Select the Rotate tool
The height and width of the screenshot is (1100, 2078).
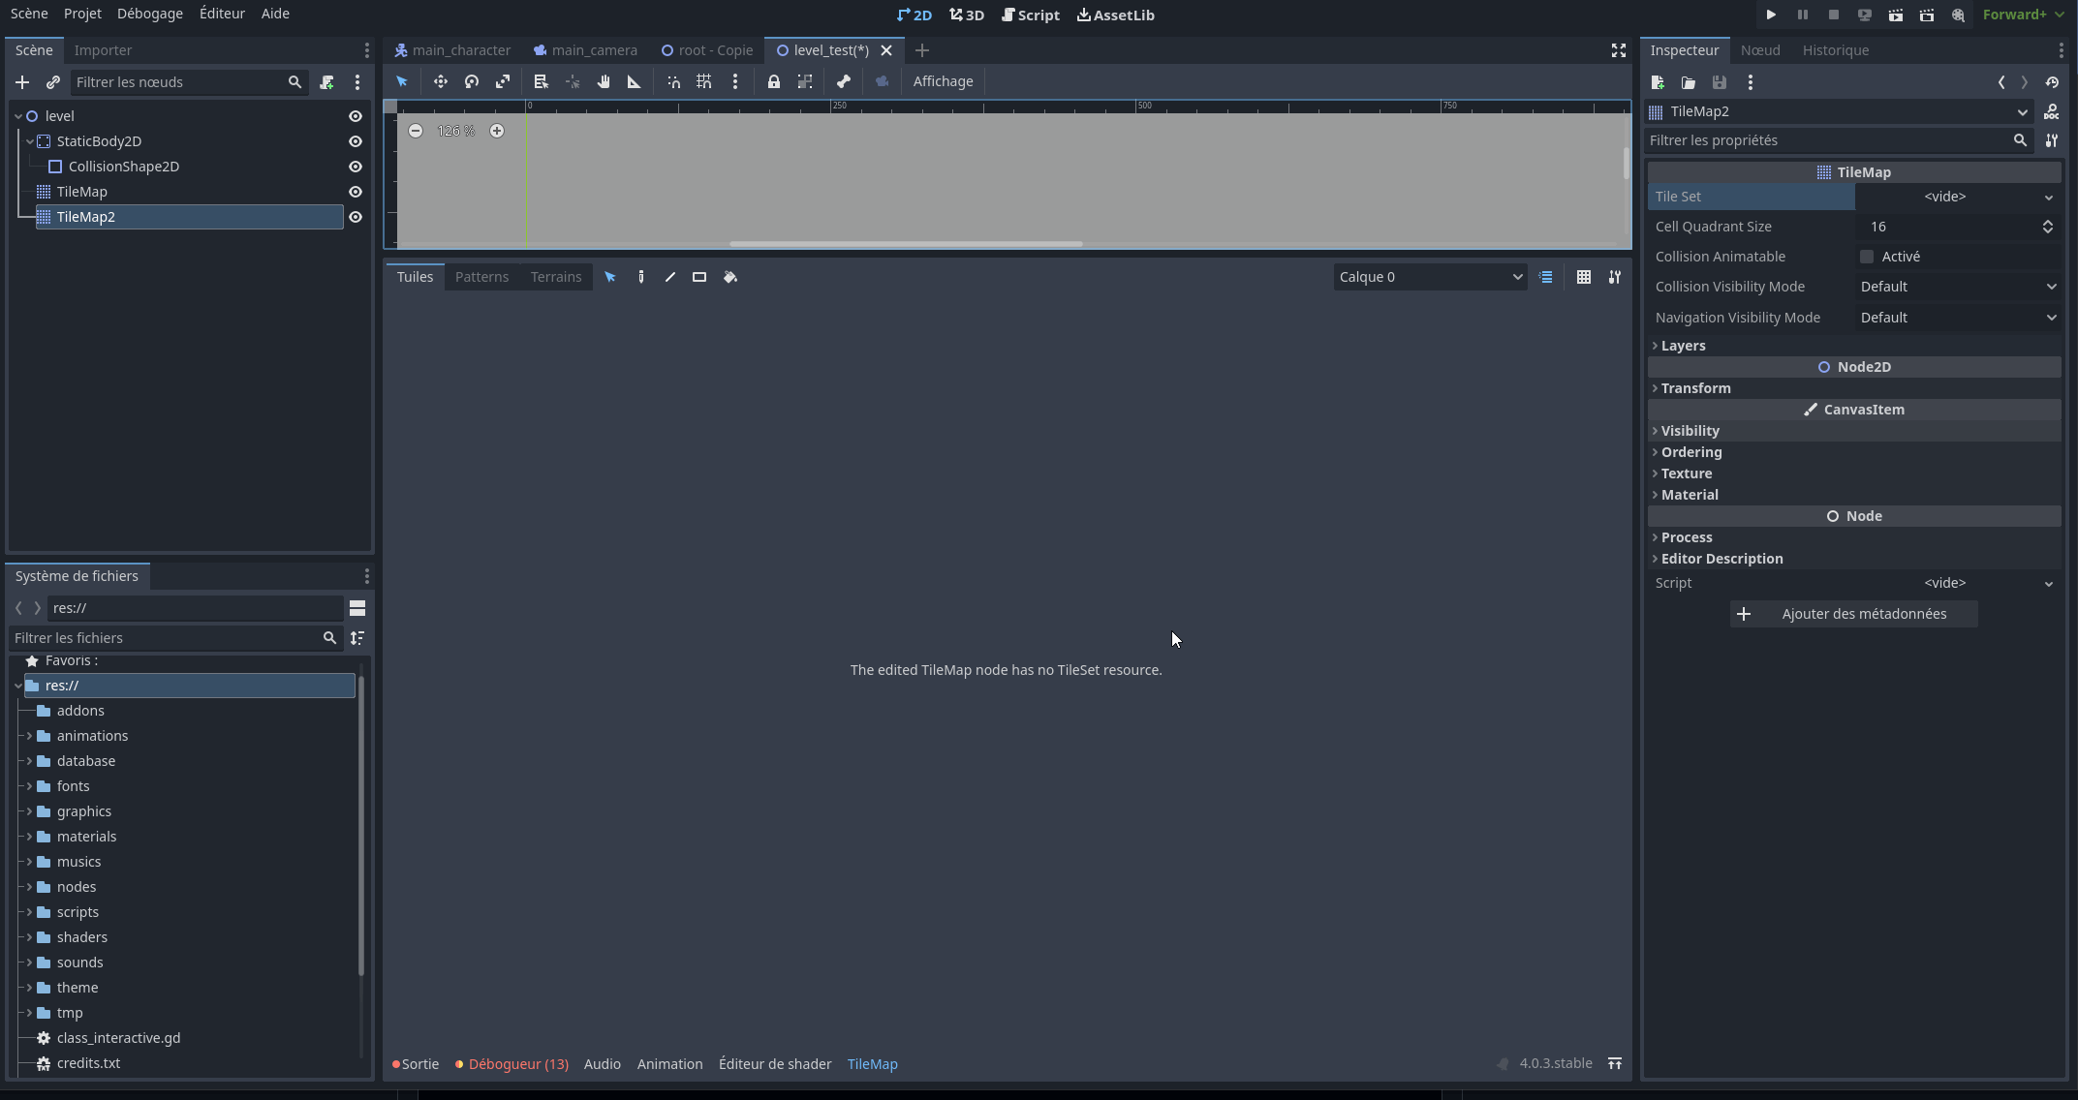click(x=472, y=81)
